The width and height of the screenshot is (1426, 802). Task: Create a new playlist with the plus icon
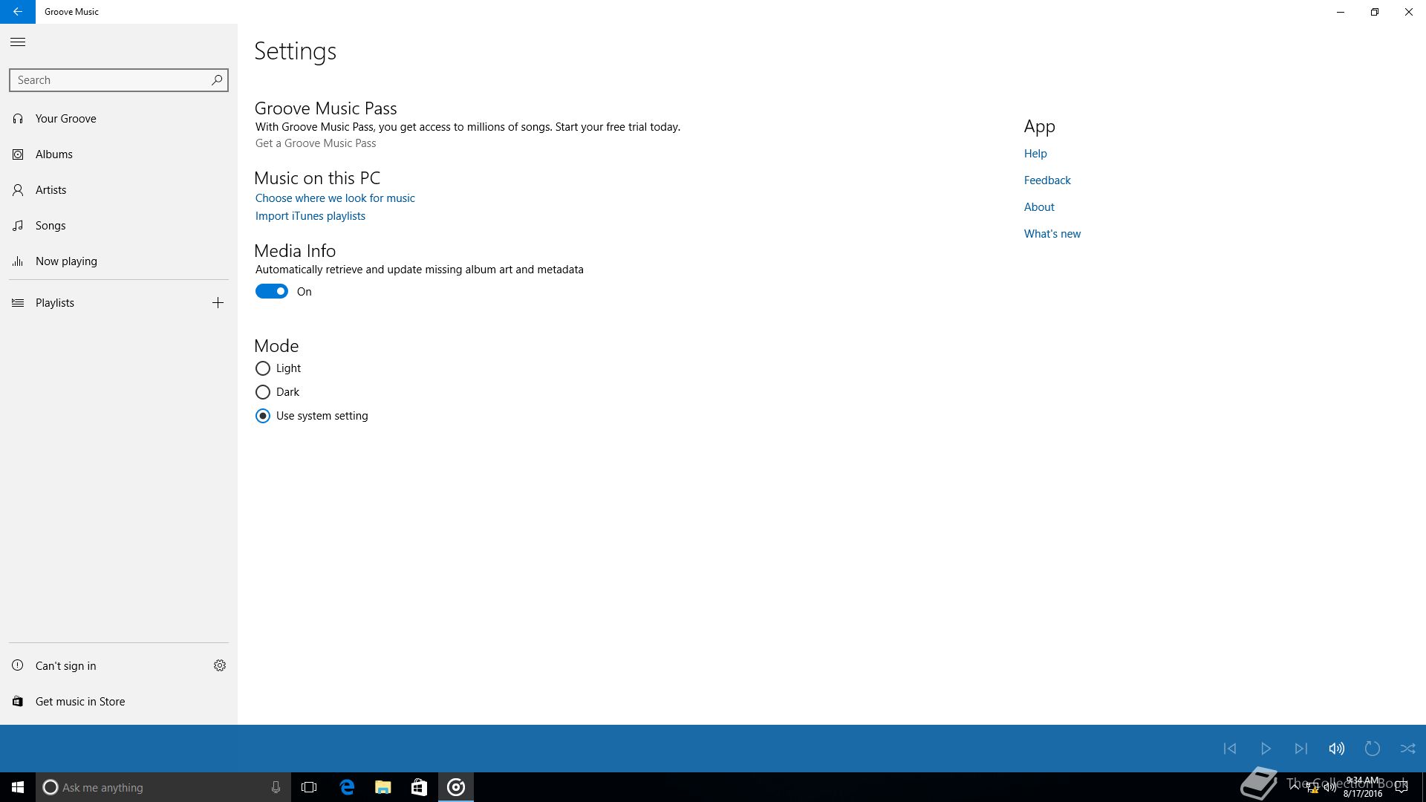218,303
